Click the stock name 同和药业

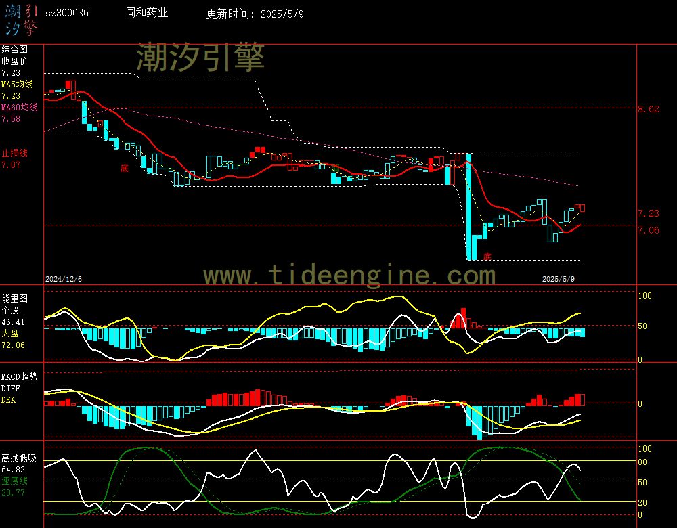coord(147,12)
